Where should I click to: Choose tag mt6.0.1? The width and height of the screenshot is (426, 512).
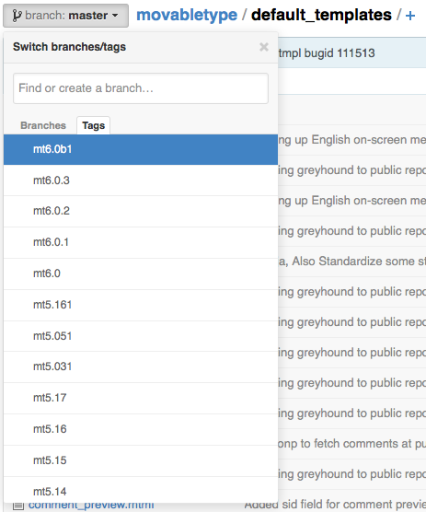tap(141, 242)
